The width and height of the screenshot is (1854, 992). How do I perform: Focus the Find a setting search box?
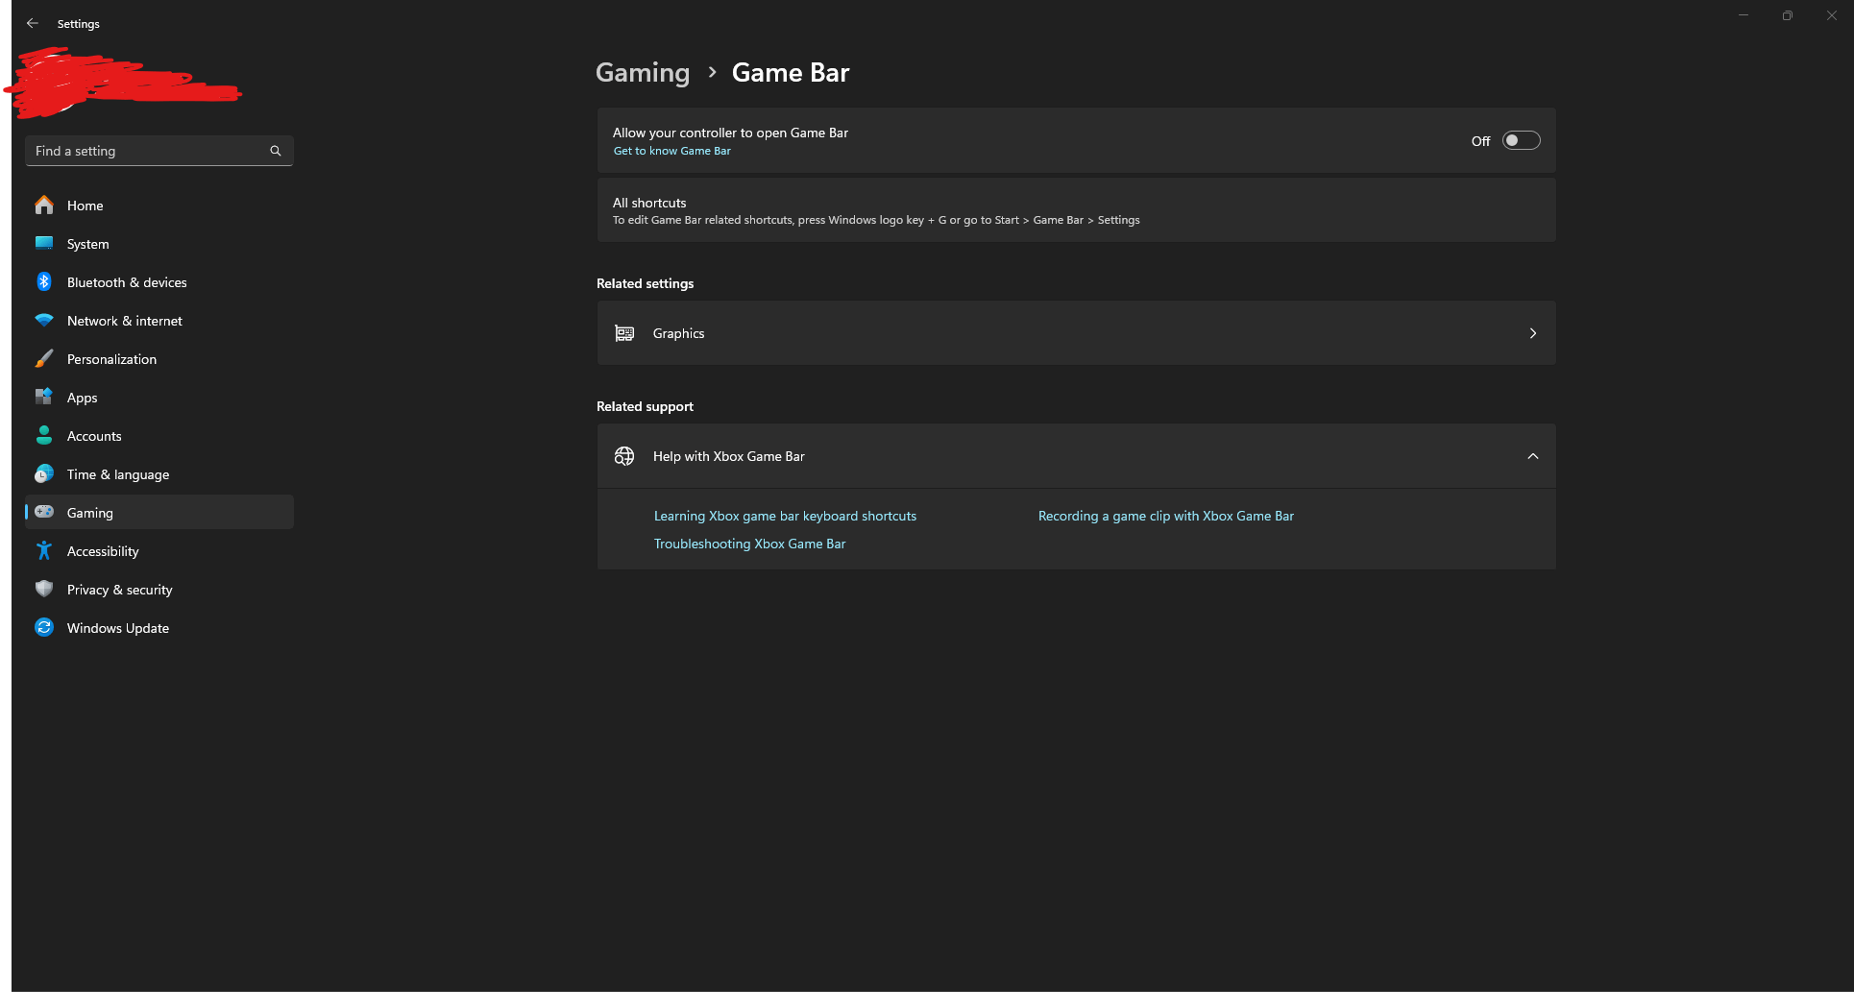click(x=159, y=151)
